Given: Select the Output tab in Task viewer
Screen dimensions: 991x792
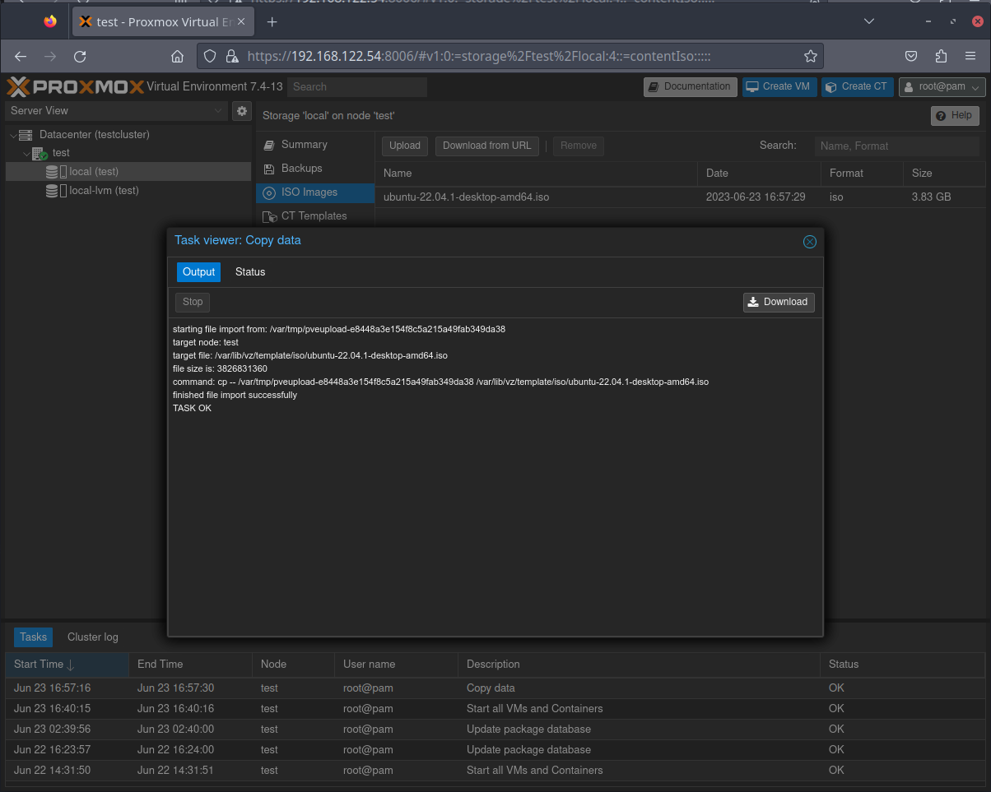Looking at the screenshot, I should 198,271.
